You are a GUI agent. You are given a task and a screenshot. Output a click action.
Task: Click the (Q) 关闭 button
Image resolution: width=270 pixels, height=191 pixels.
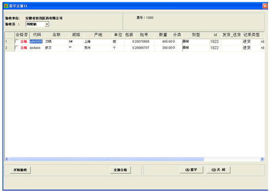tap(218, 170)
